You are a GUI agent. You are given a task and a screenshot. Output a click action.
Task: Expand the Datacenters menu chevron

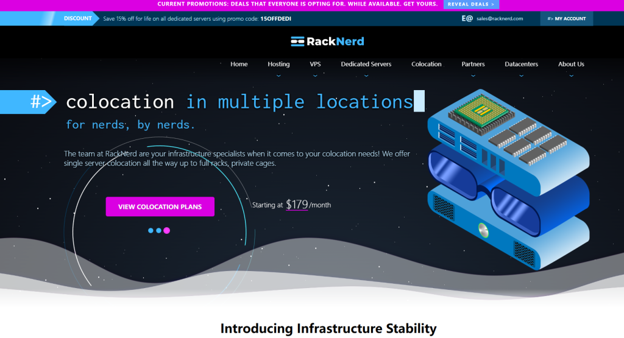tap(522, 76)
